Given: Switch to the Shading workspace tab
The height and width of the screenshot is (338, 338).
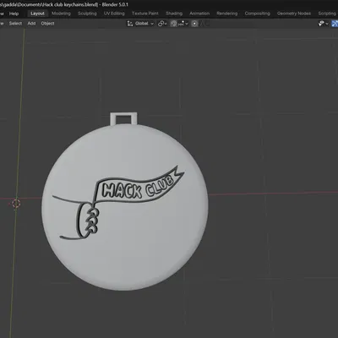Looking at the screenshot, I should click(174, 14).
